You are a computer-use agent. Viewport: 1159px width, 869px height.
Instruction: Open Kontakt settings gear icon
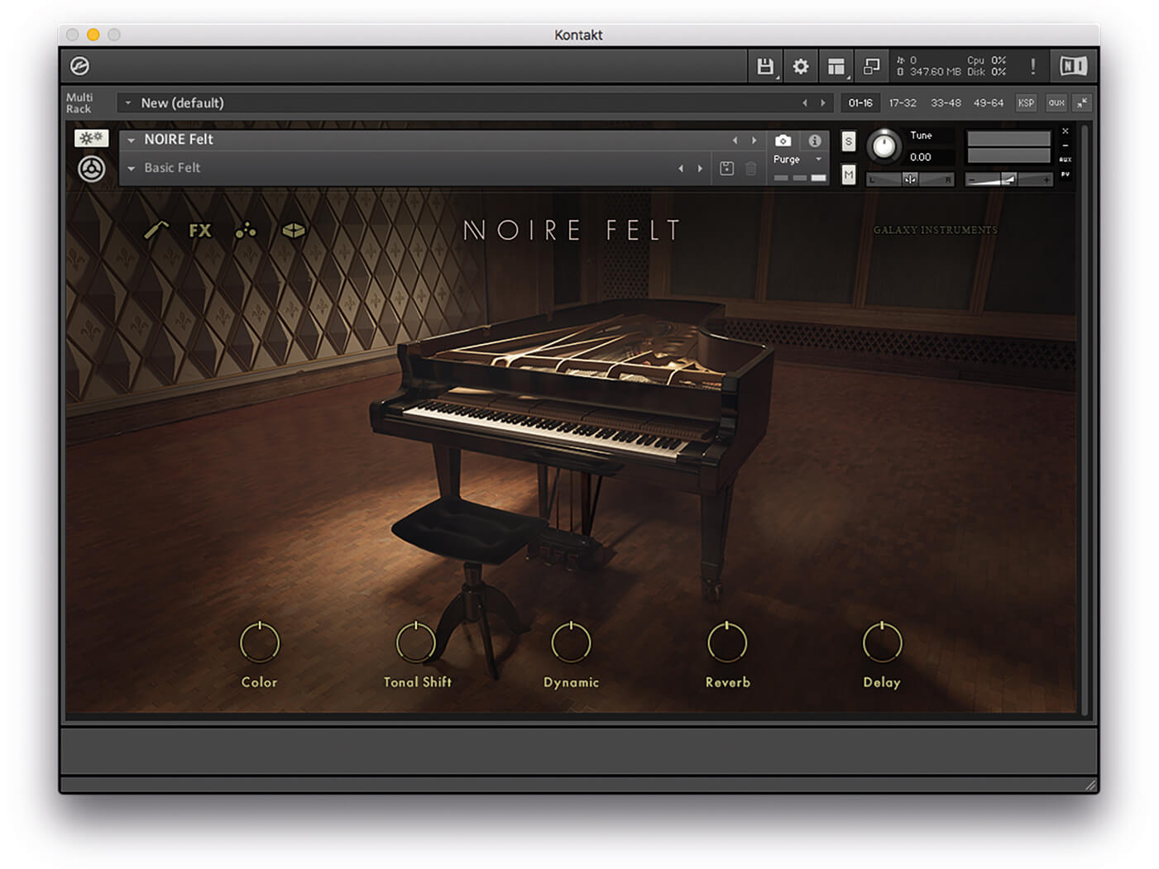801,66
